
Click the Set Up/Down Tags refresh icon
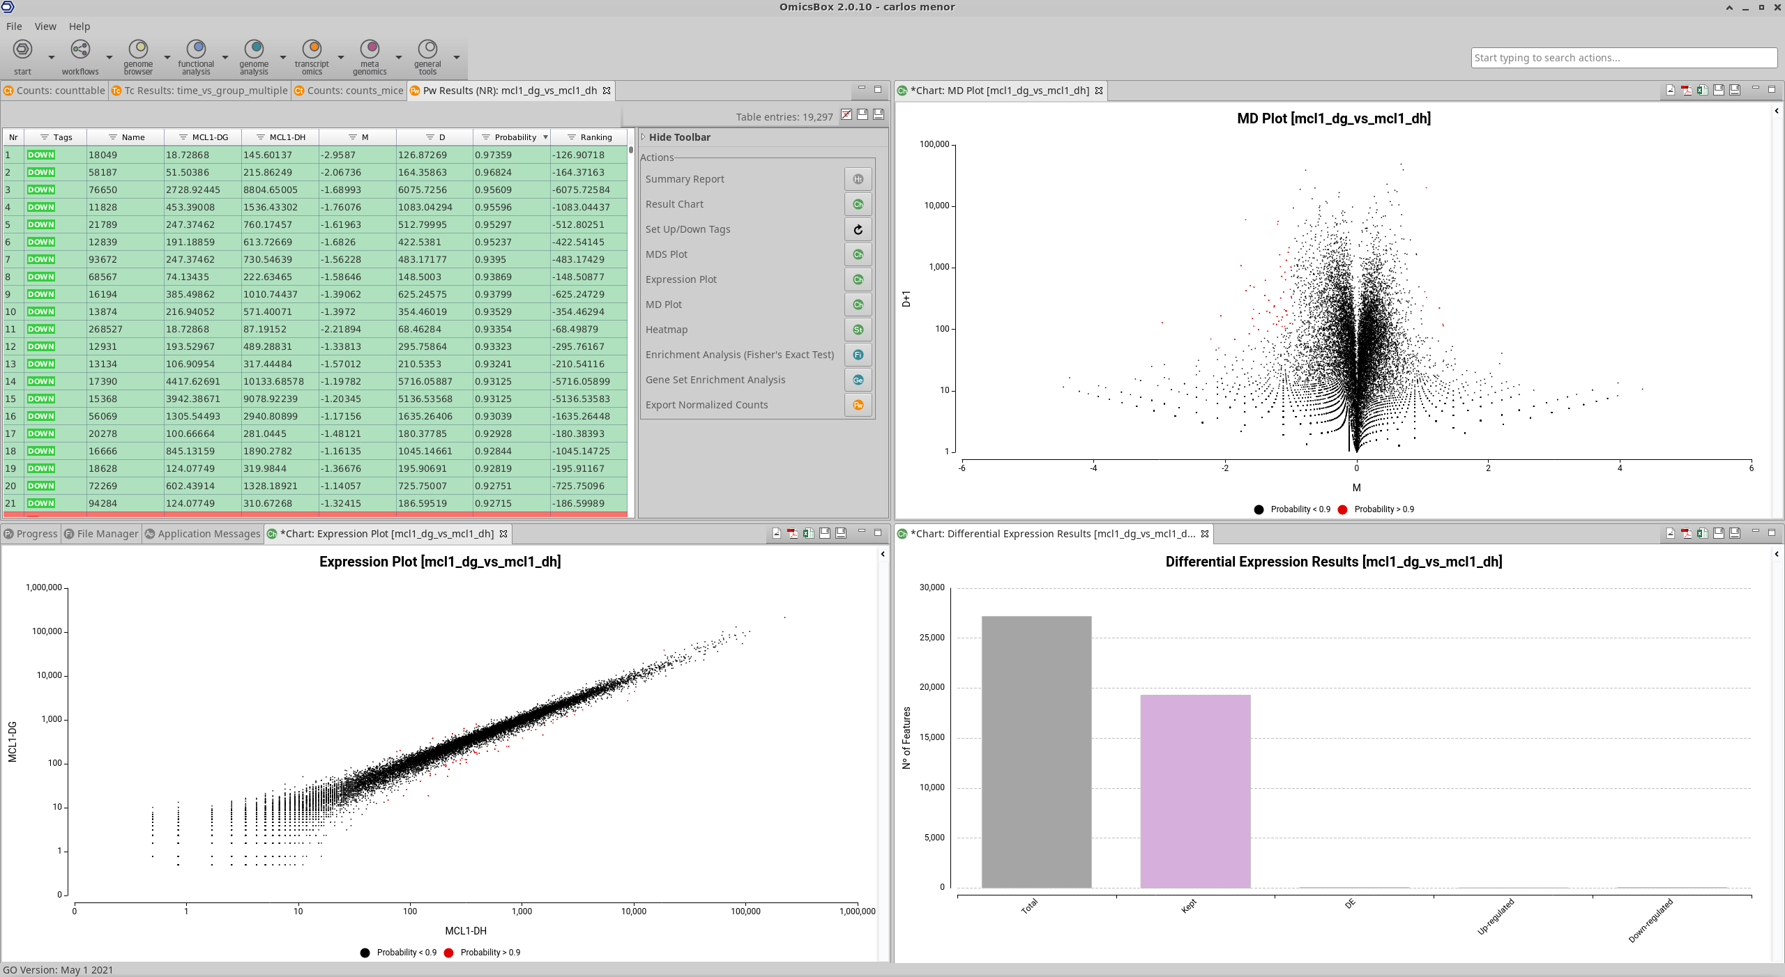click(x=858, y=229)
